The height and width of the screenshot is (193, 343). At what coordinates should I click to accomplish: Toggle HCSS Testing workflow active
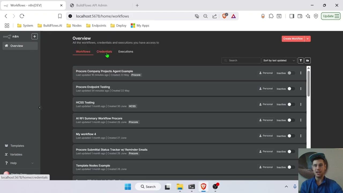291,104
